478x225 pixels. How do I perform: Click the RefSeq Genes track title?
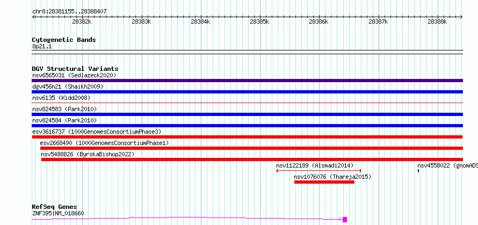[54, 207]
